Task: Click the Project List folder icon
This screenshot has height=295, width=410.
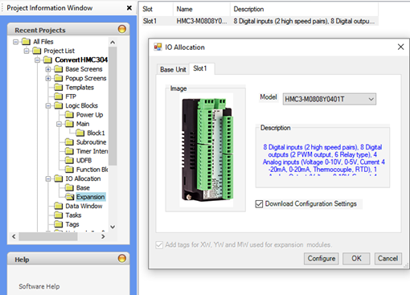Action: click(37, 51)
